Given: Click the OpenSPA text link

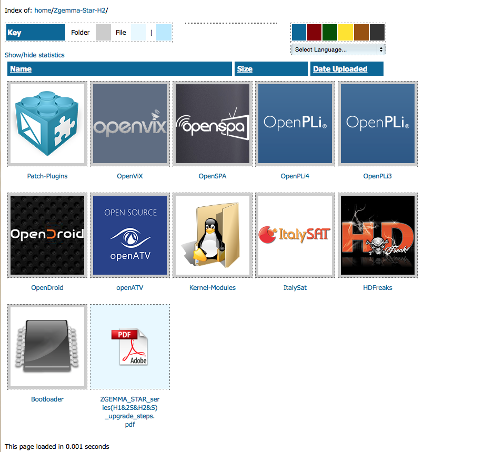Looking at the screenshot, I should [x=213, y=176].
